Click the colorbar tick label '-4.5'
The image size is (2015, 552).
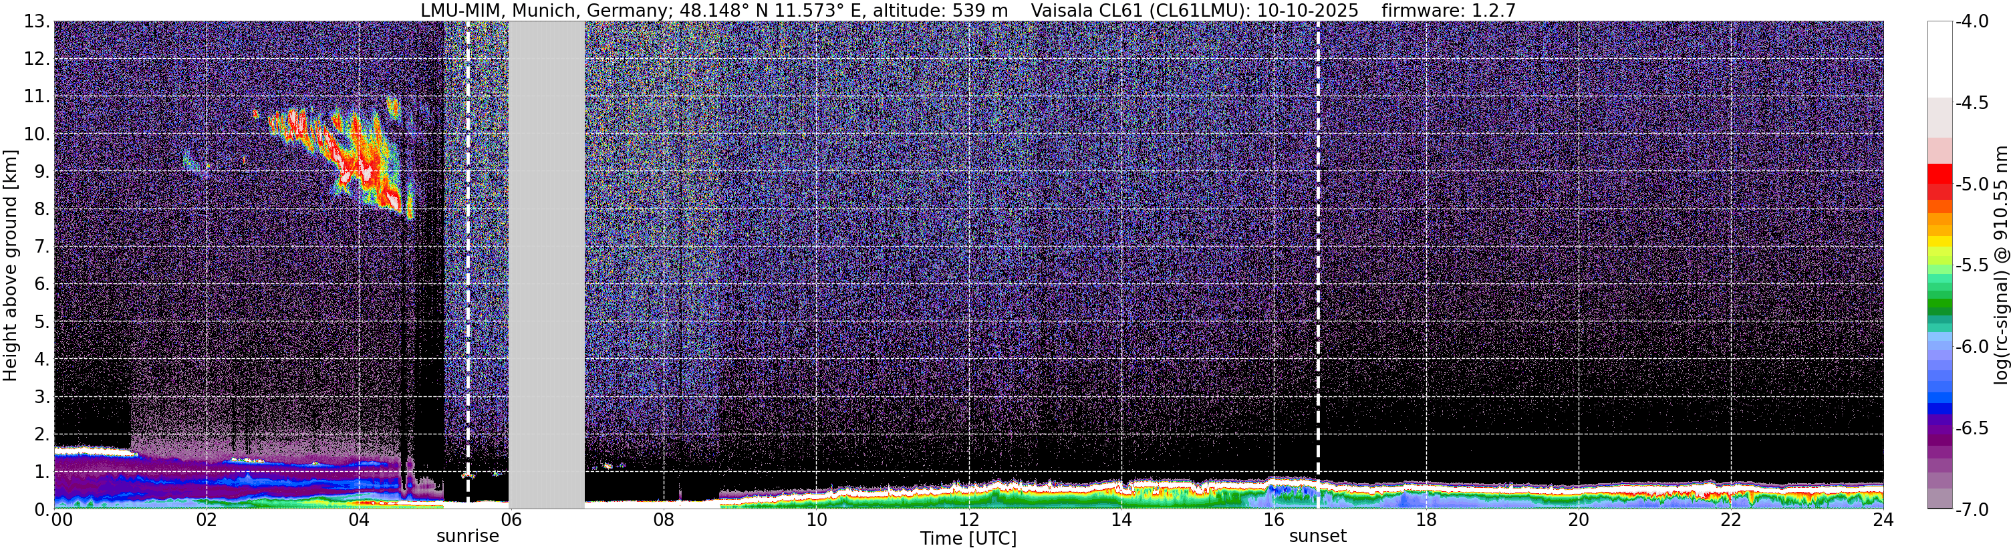pos(1972,102)
